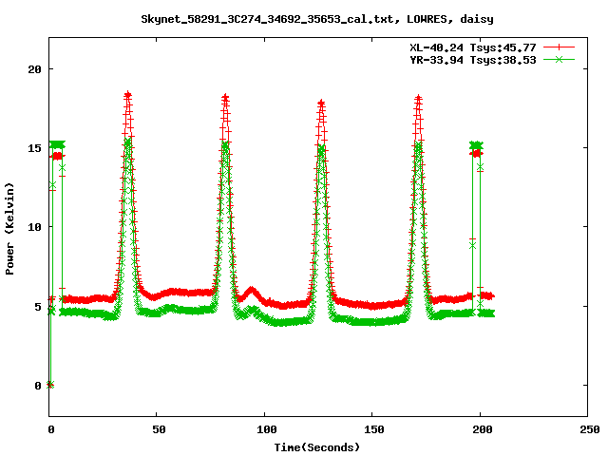Viewport: 608px width, 456px height.
Task: Click the x-axis tick label 0
Action: (x=51, y=429)
